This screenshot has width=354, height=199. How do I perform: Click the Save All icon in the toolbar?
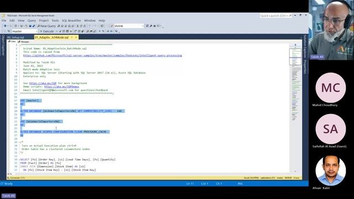click(34, 26)
